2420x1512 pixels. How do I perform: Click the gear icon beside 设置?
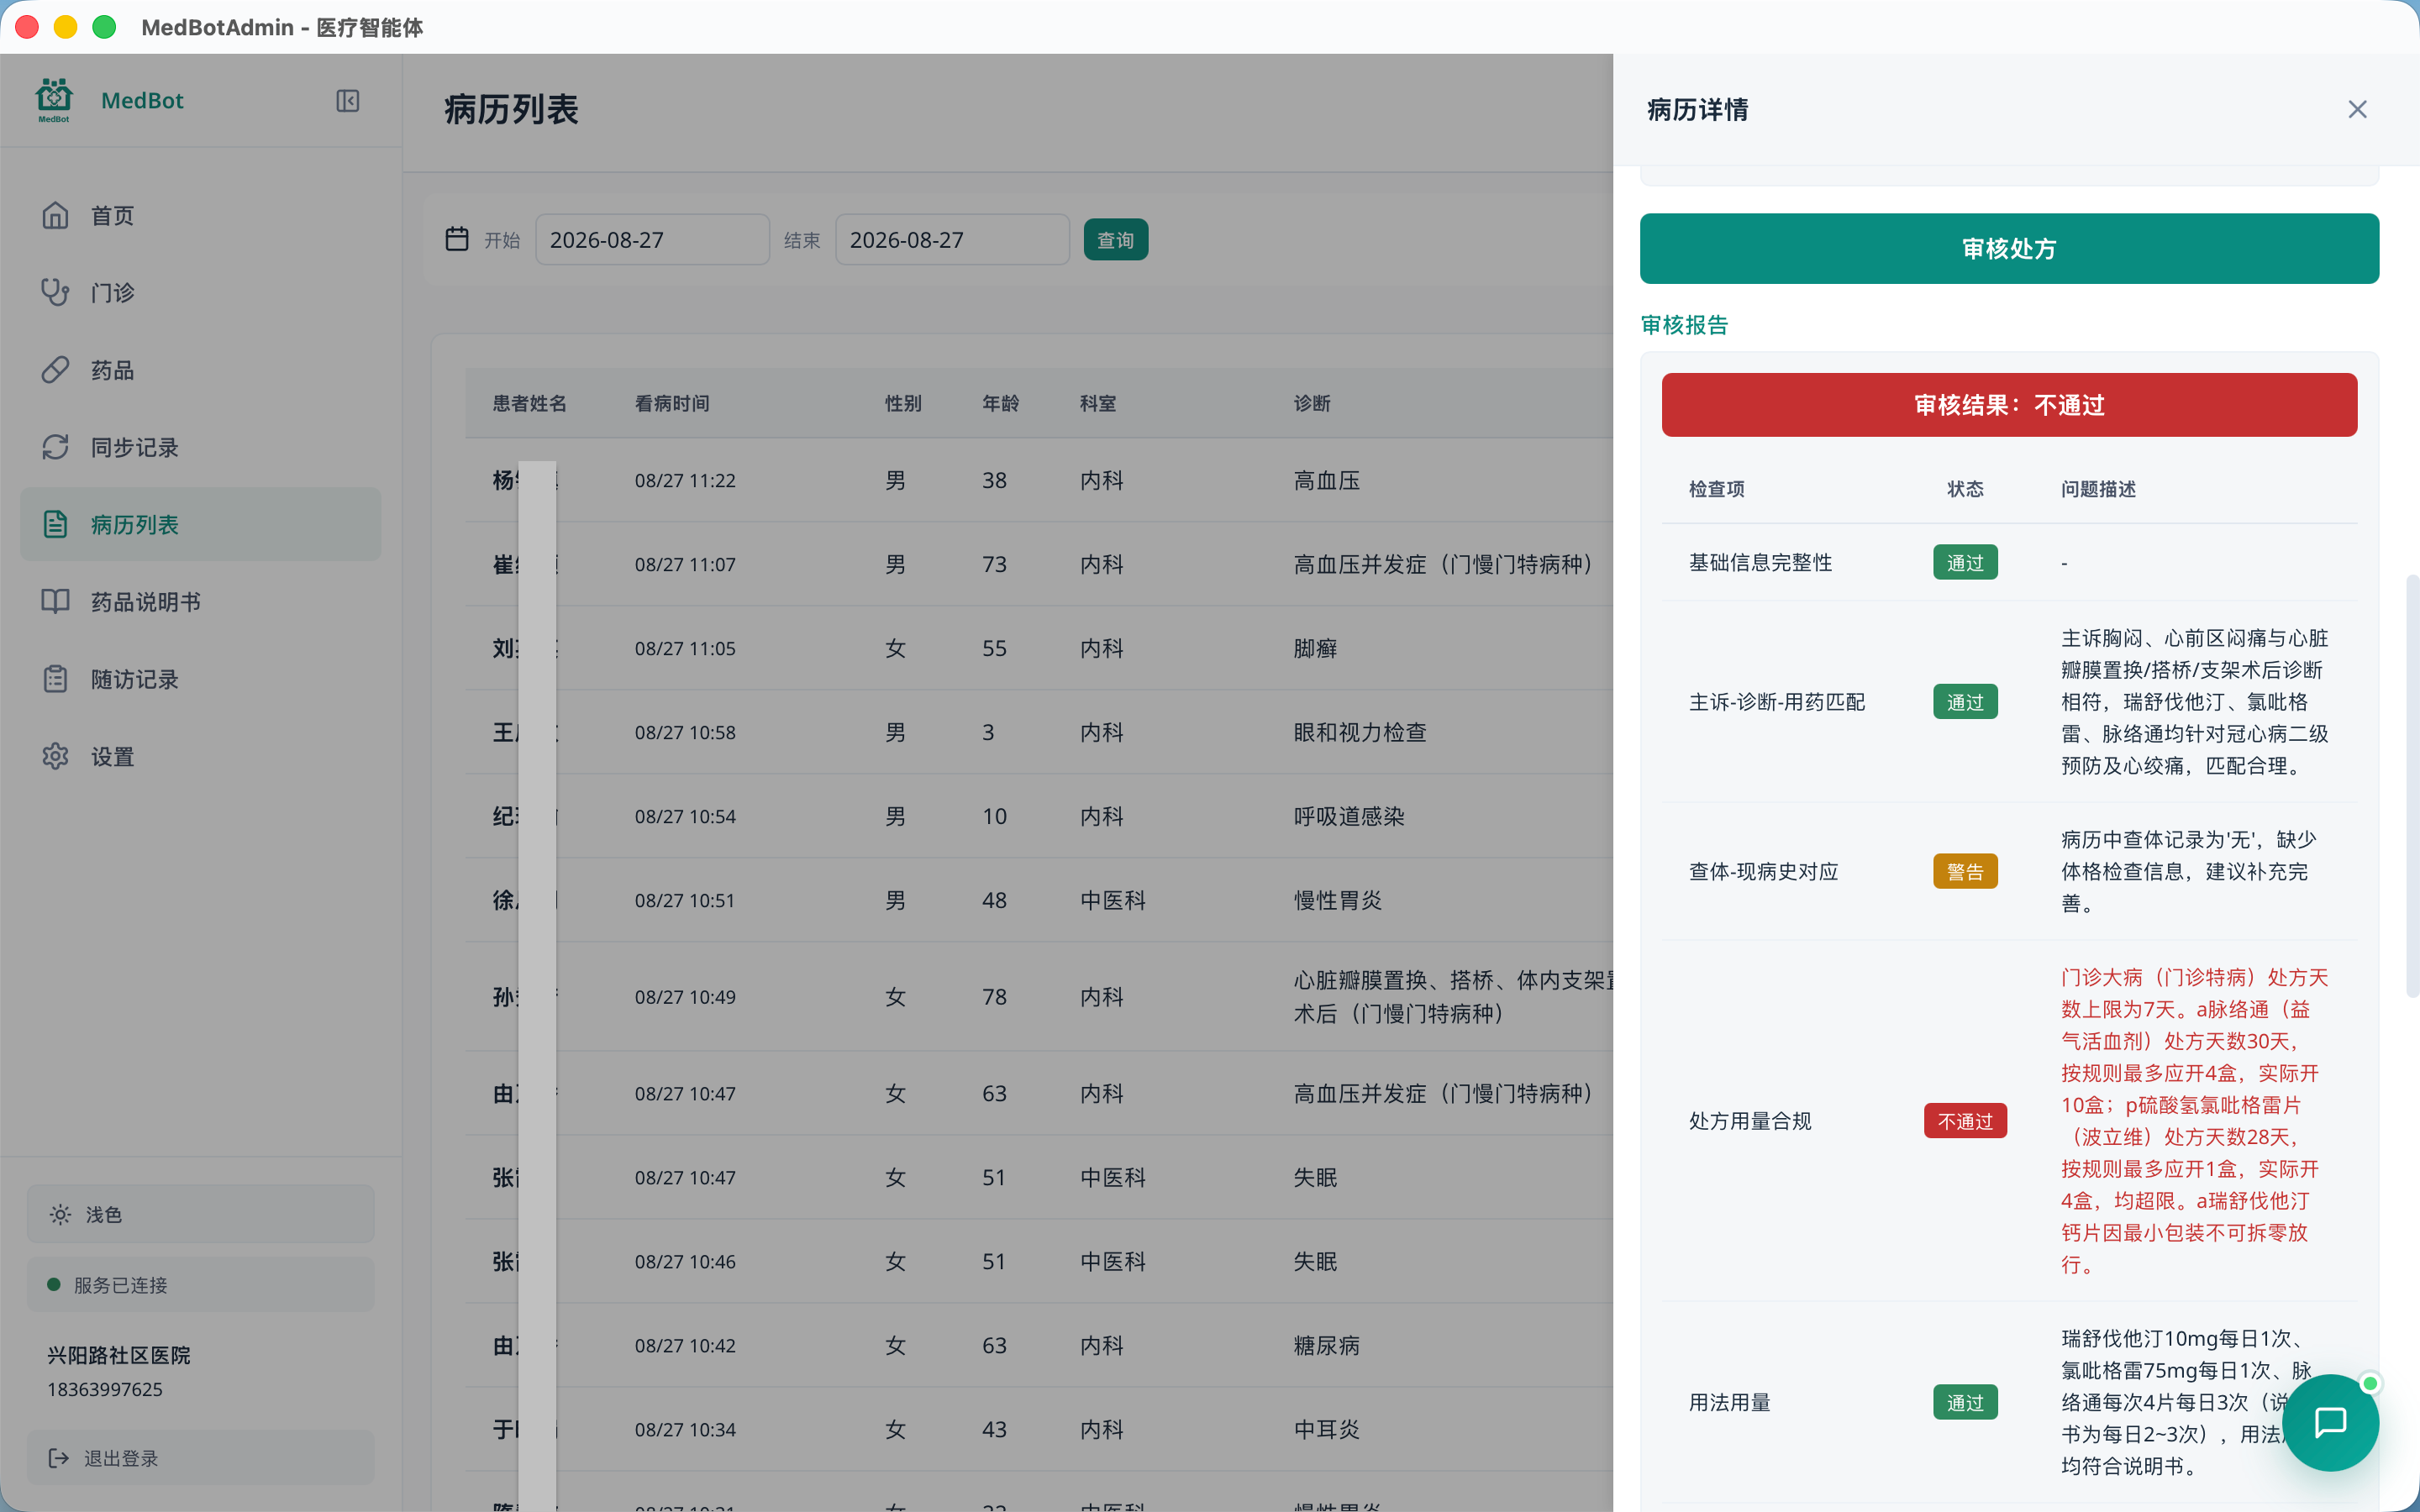[55, 756]
